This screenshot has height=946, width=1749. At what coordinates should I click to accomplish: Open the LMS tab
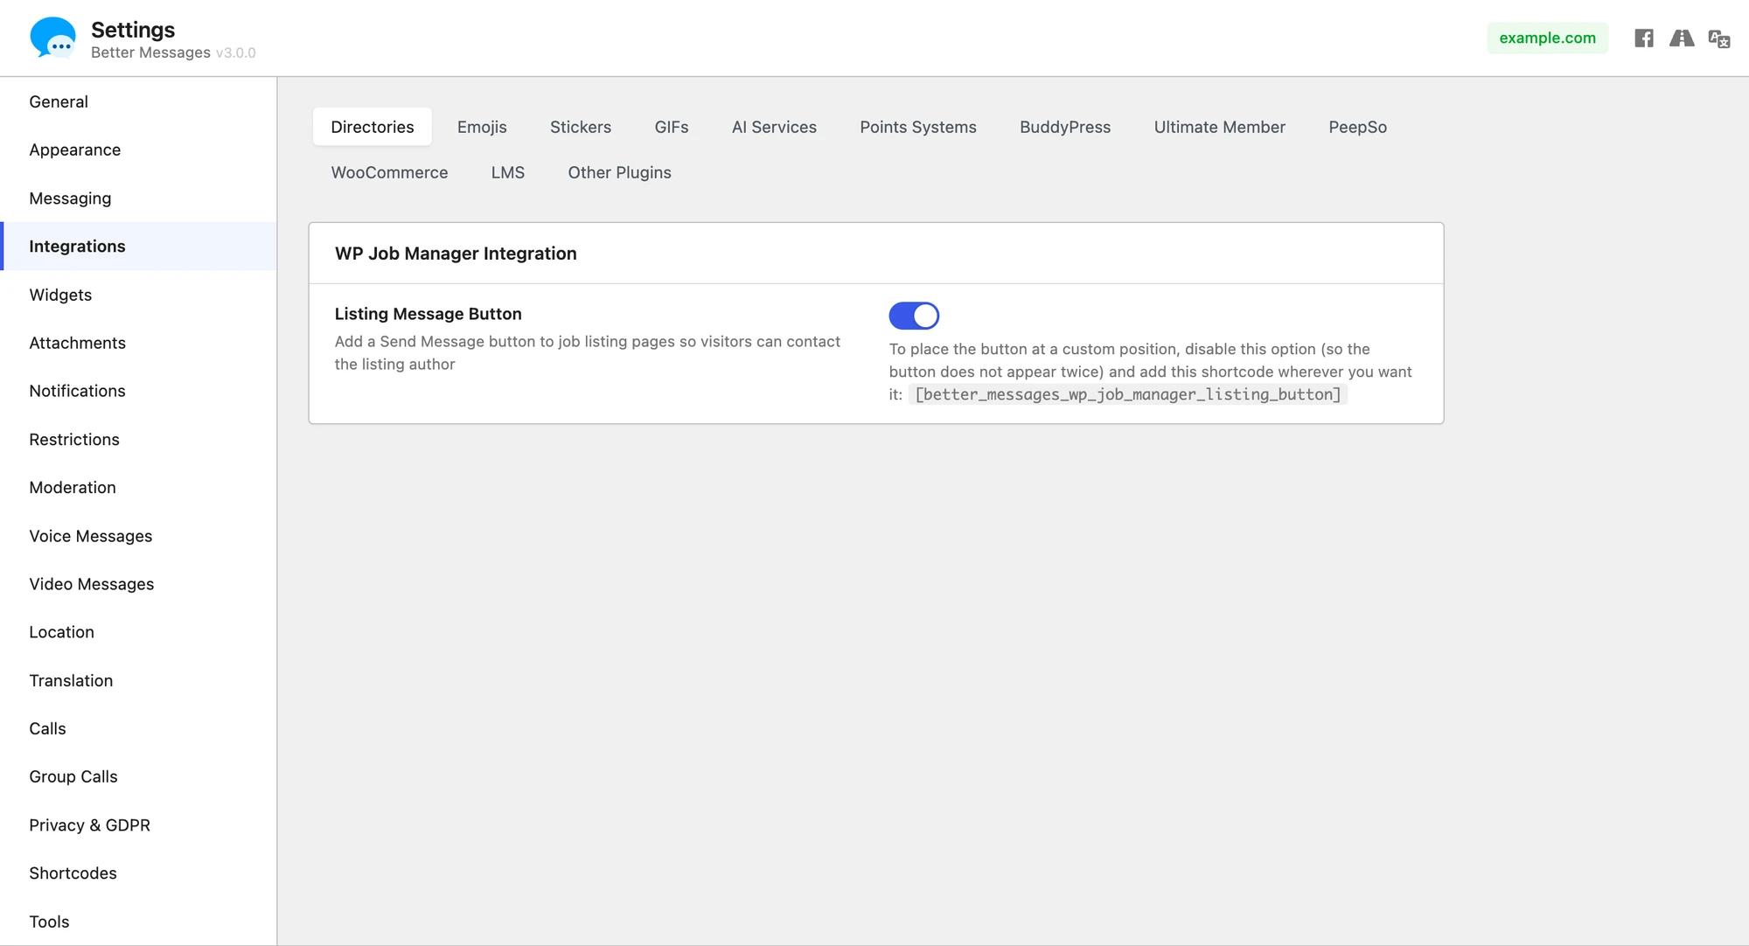click(508, 172)
